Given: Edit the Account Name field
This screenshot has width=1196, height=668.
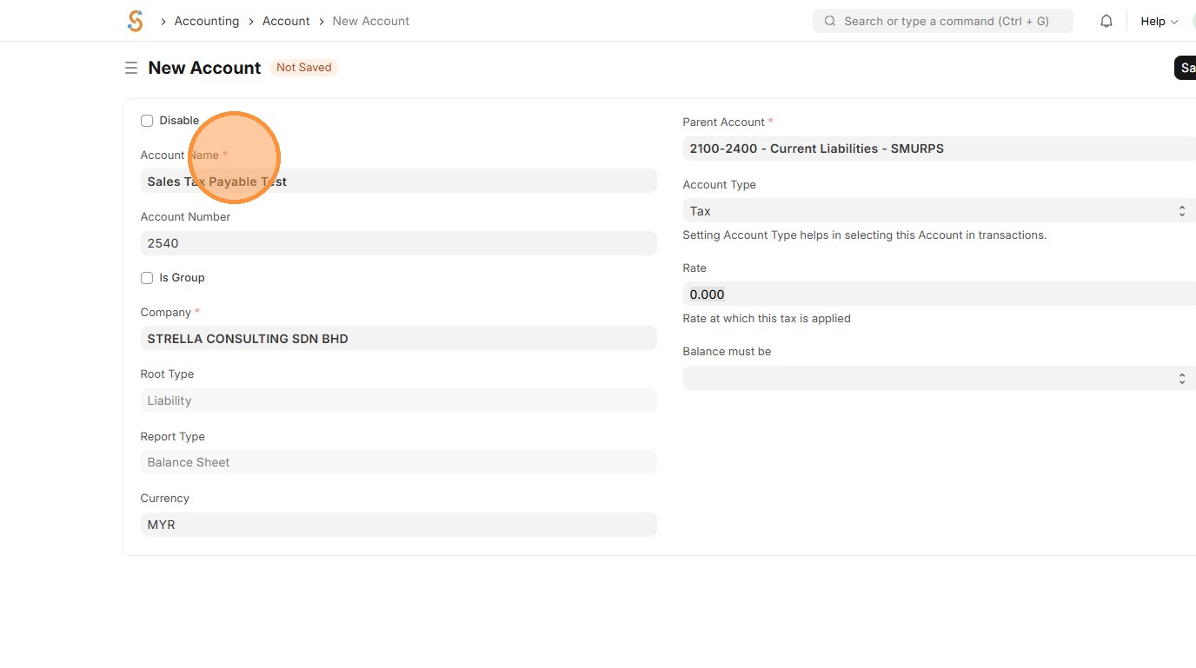Looking at the screenshot, I should coord(398,182).
